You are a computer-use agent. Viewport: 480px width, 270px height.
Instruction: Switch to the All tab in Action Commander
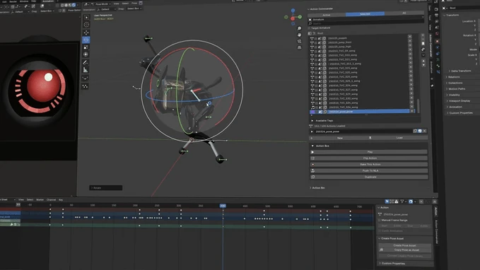point(404,13)
